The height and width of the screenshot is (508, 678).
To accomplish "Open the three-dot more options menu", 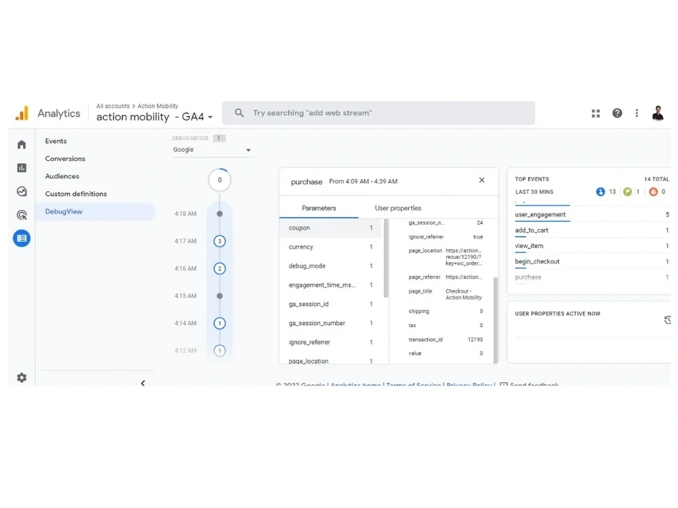I will 637,113.
